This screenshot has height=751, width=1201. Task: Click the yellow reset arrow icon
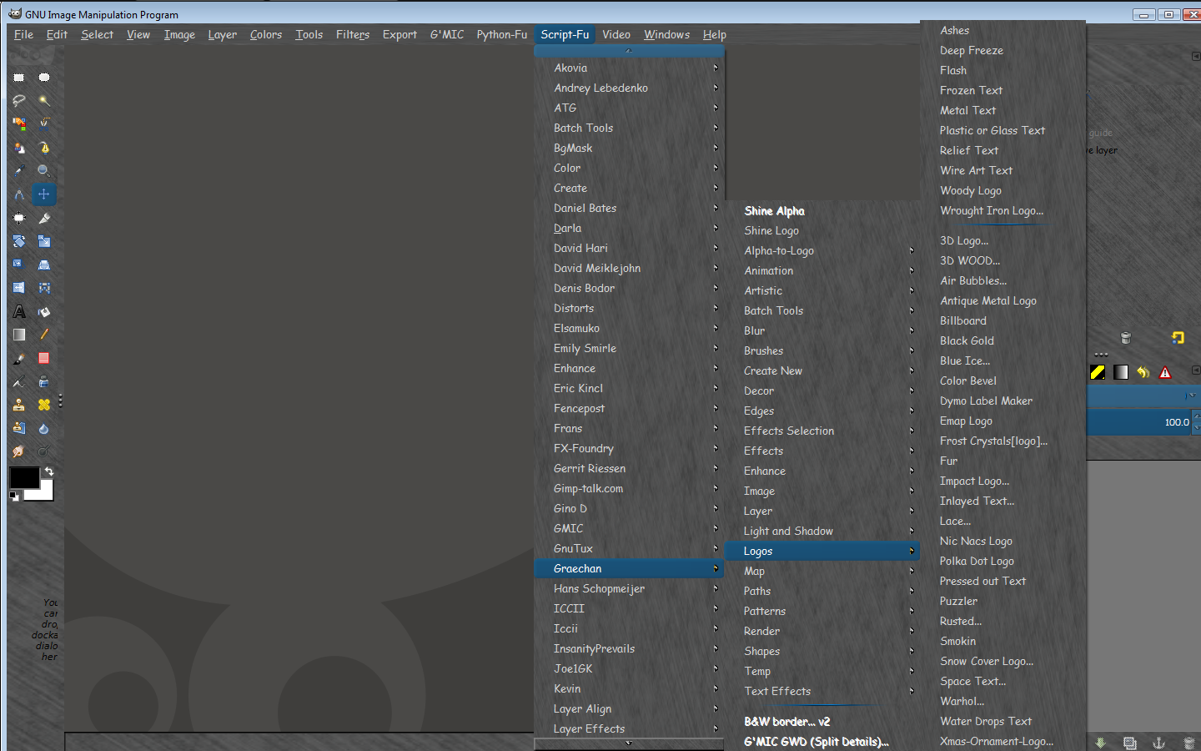(x=1178, y=338)
